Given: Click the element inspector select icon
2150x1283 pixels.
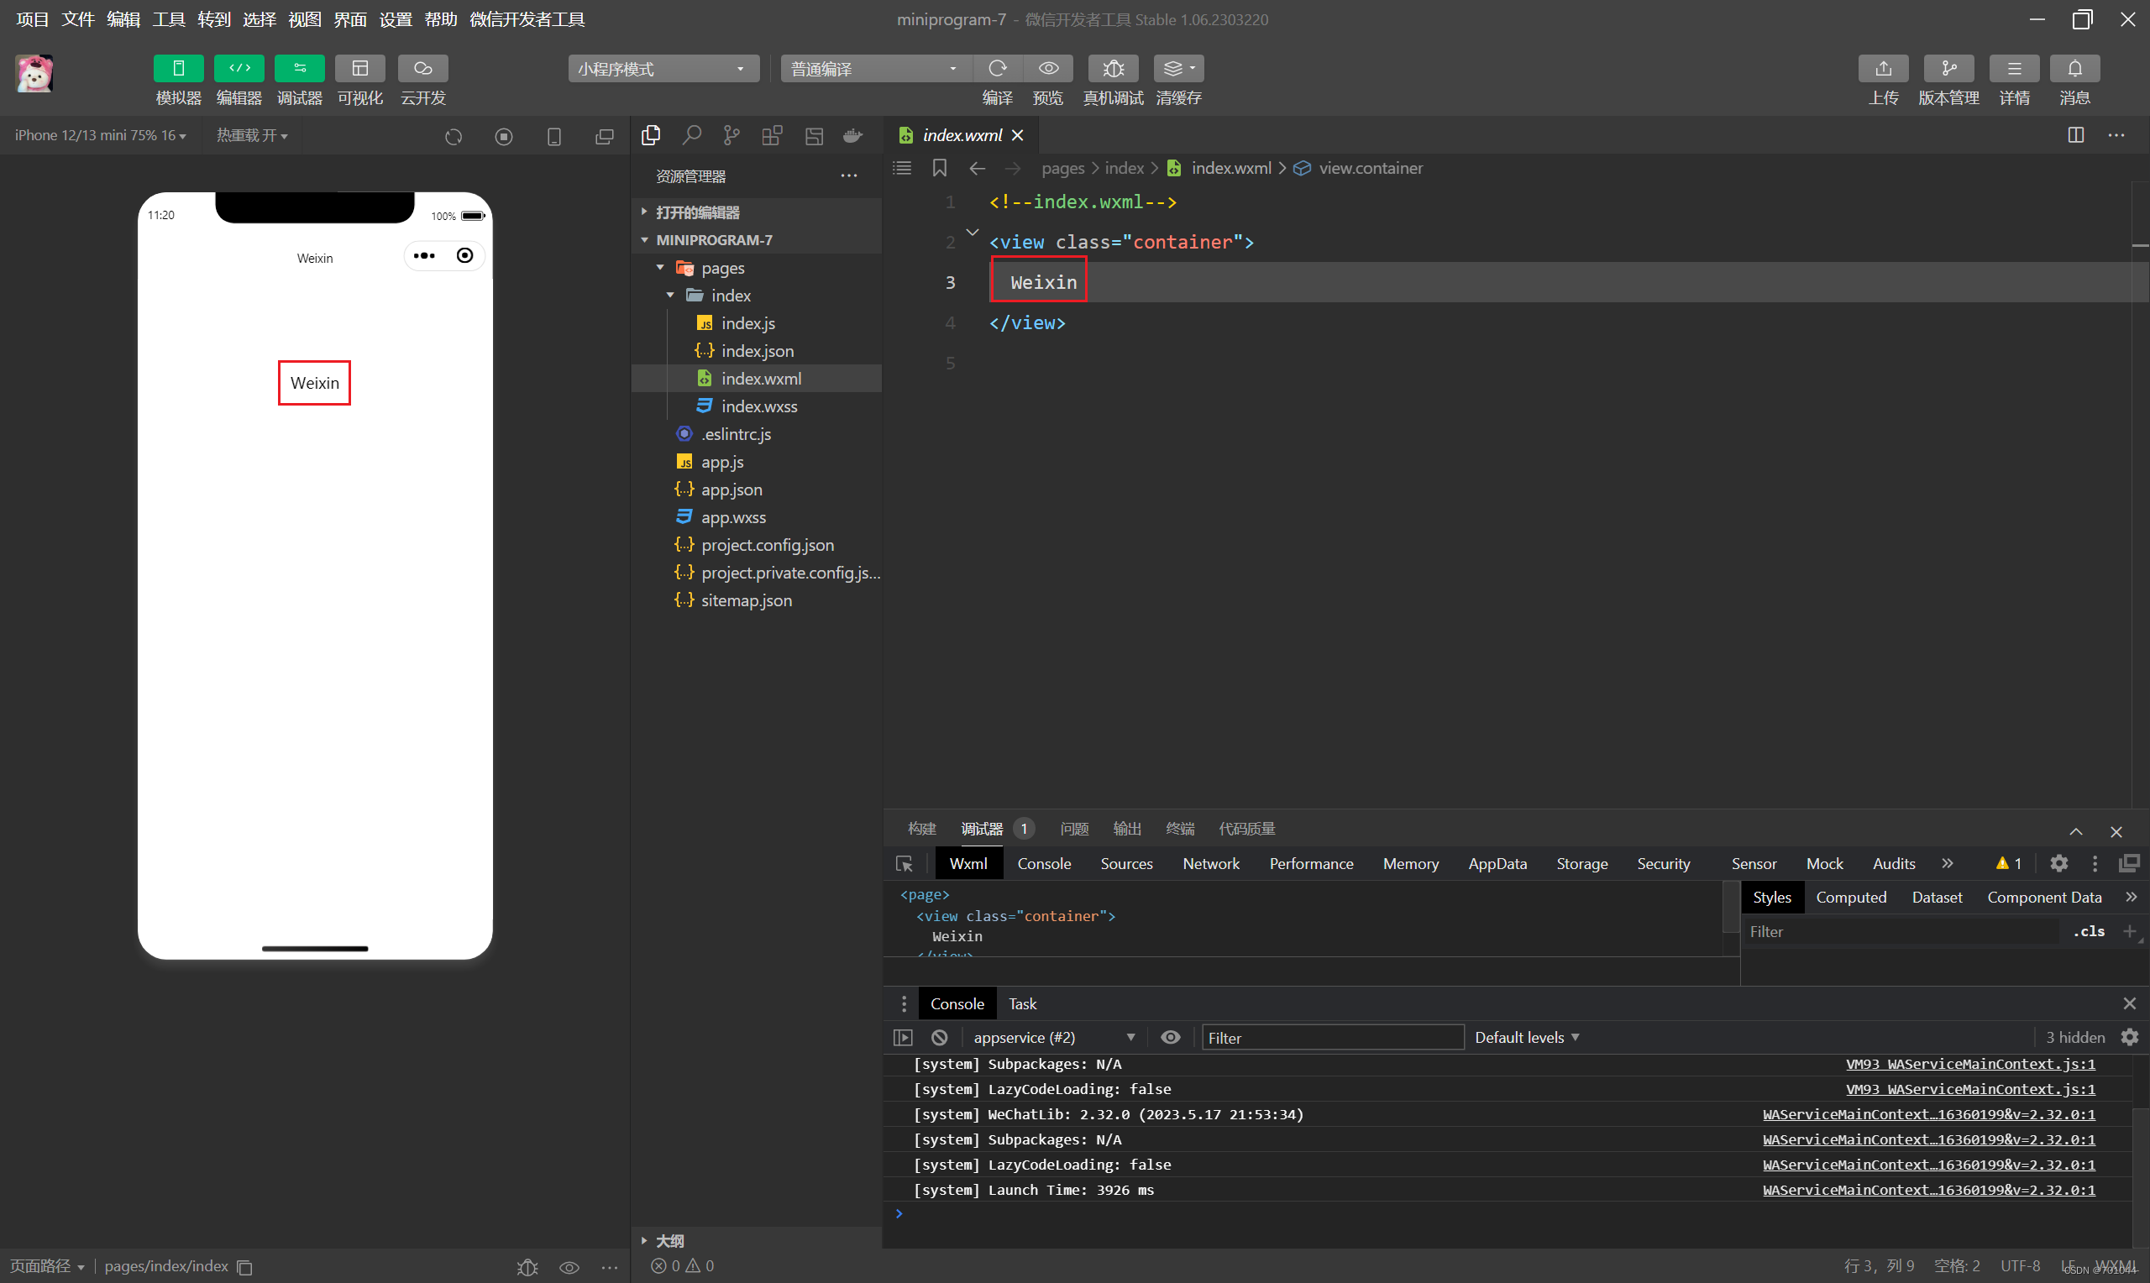Looking at the screenshot, I should pyautogui.click(x=905, y=864).
